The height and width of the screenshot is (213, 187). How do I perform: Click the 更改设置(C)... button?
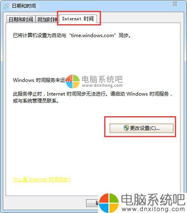(x=141, y=128)
